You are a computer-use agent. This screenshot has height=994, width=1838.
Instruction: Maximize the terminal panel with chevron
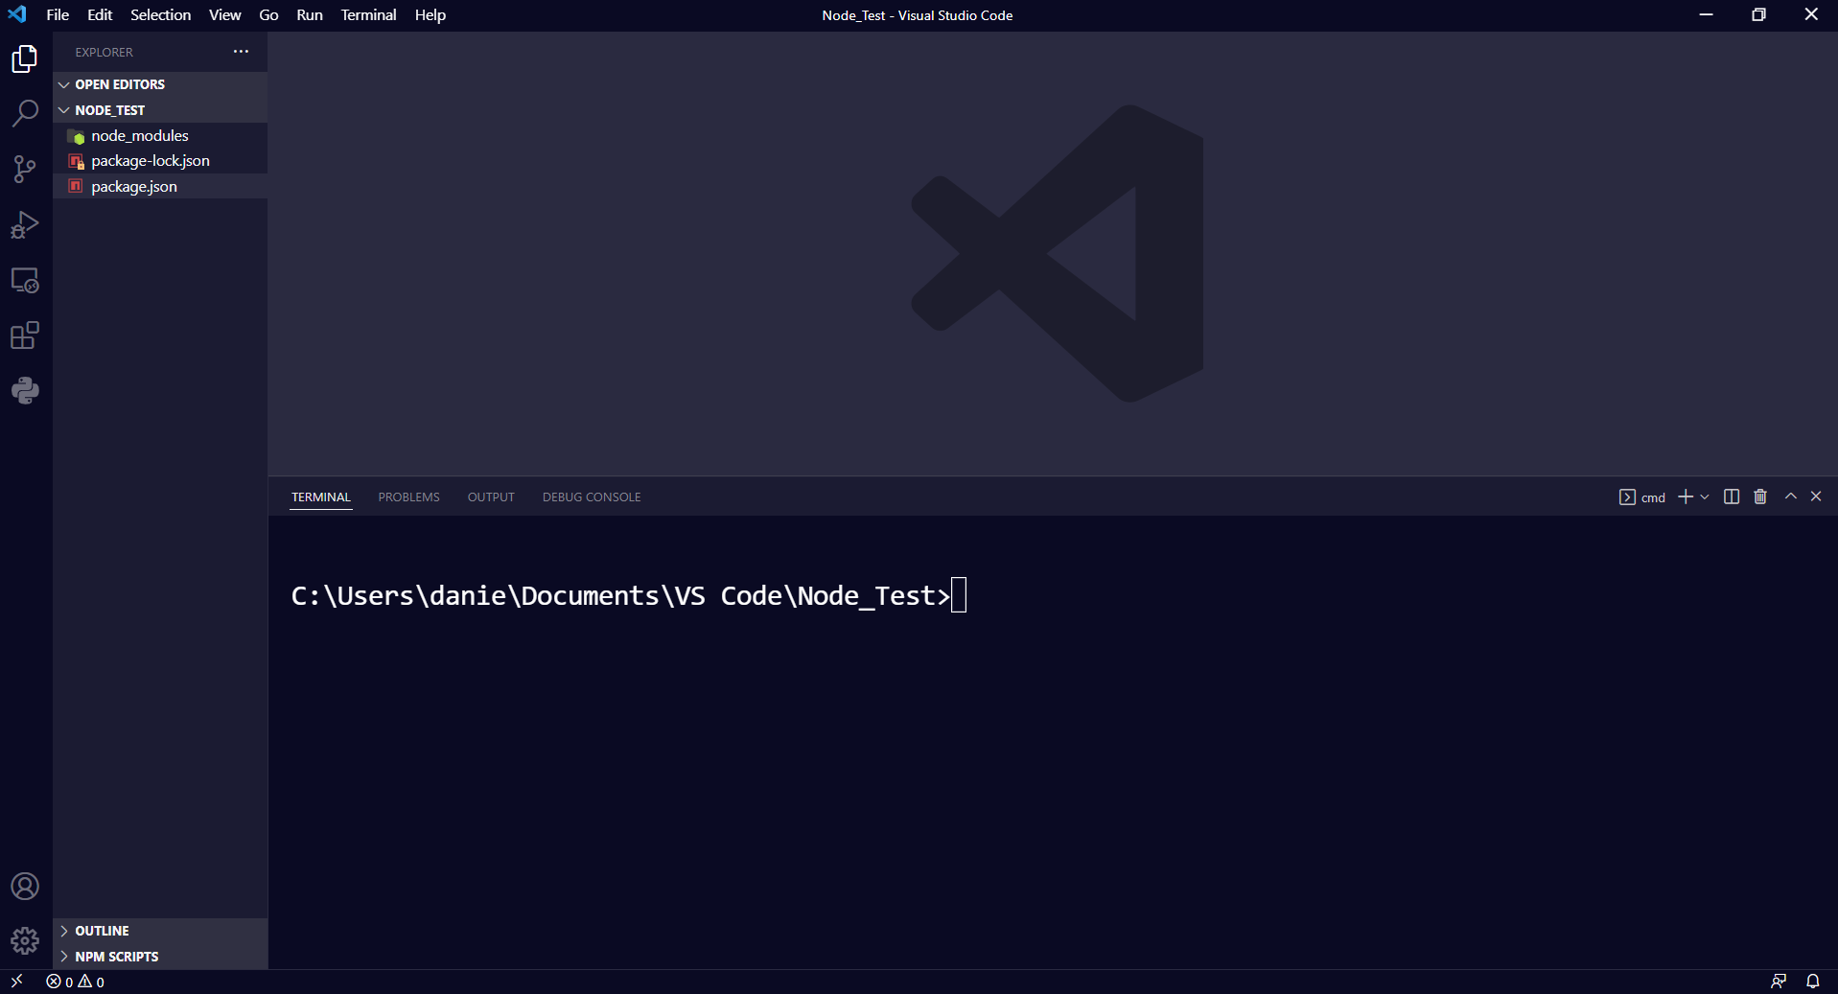(1789, 497)
